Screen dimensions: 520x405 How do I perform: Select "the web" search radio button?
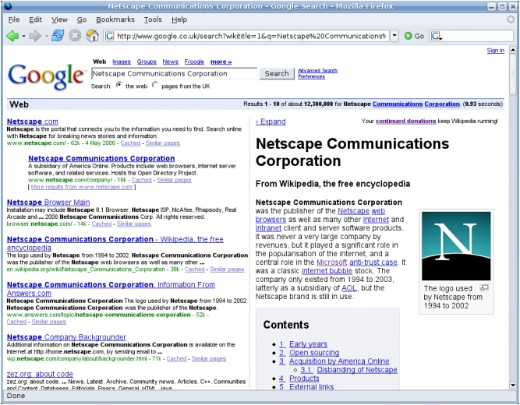119,85
